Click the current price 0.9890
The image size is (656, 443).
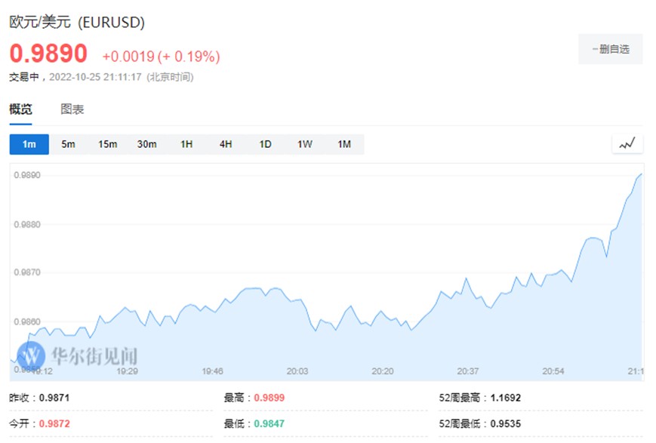coord(48,54)
